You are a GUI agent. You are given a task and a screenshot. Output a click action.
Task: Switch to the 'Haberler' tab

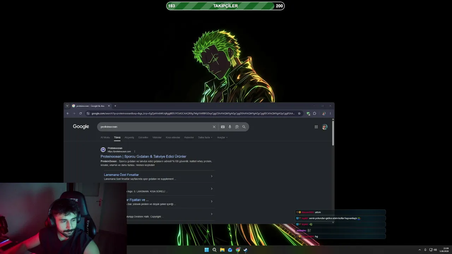[189, 138]
